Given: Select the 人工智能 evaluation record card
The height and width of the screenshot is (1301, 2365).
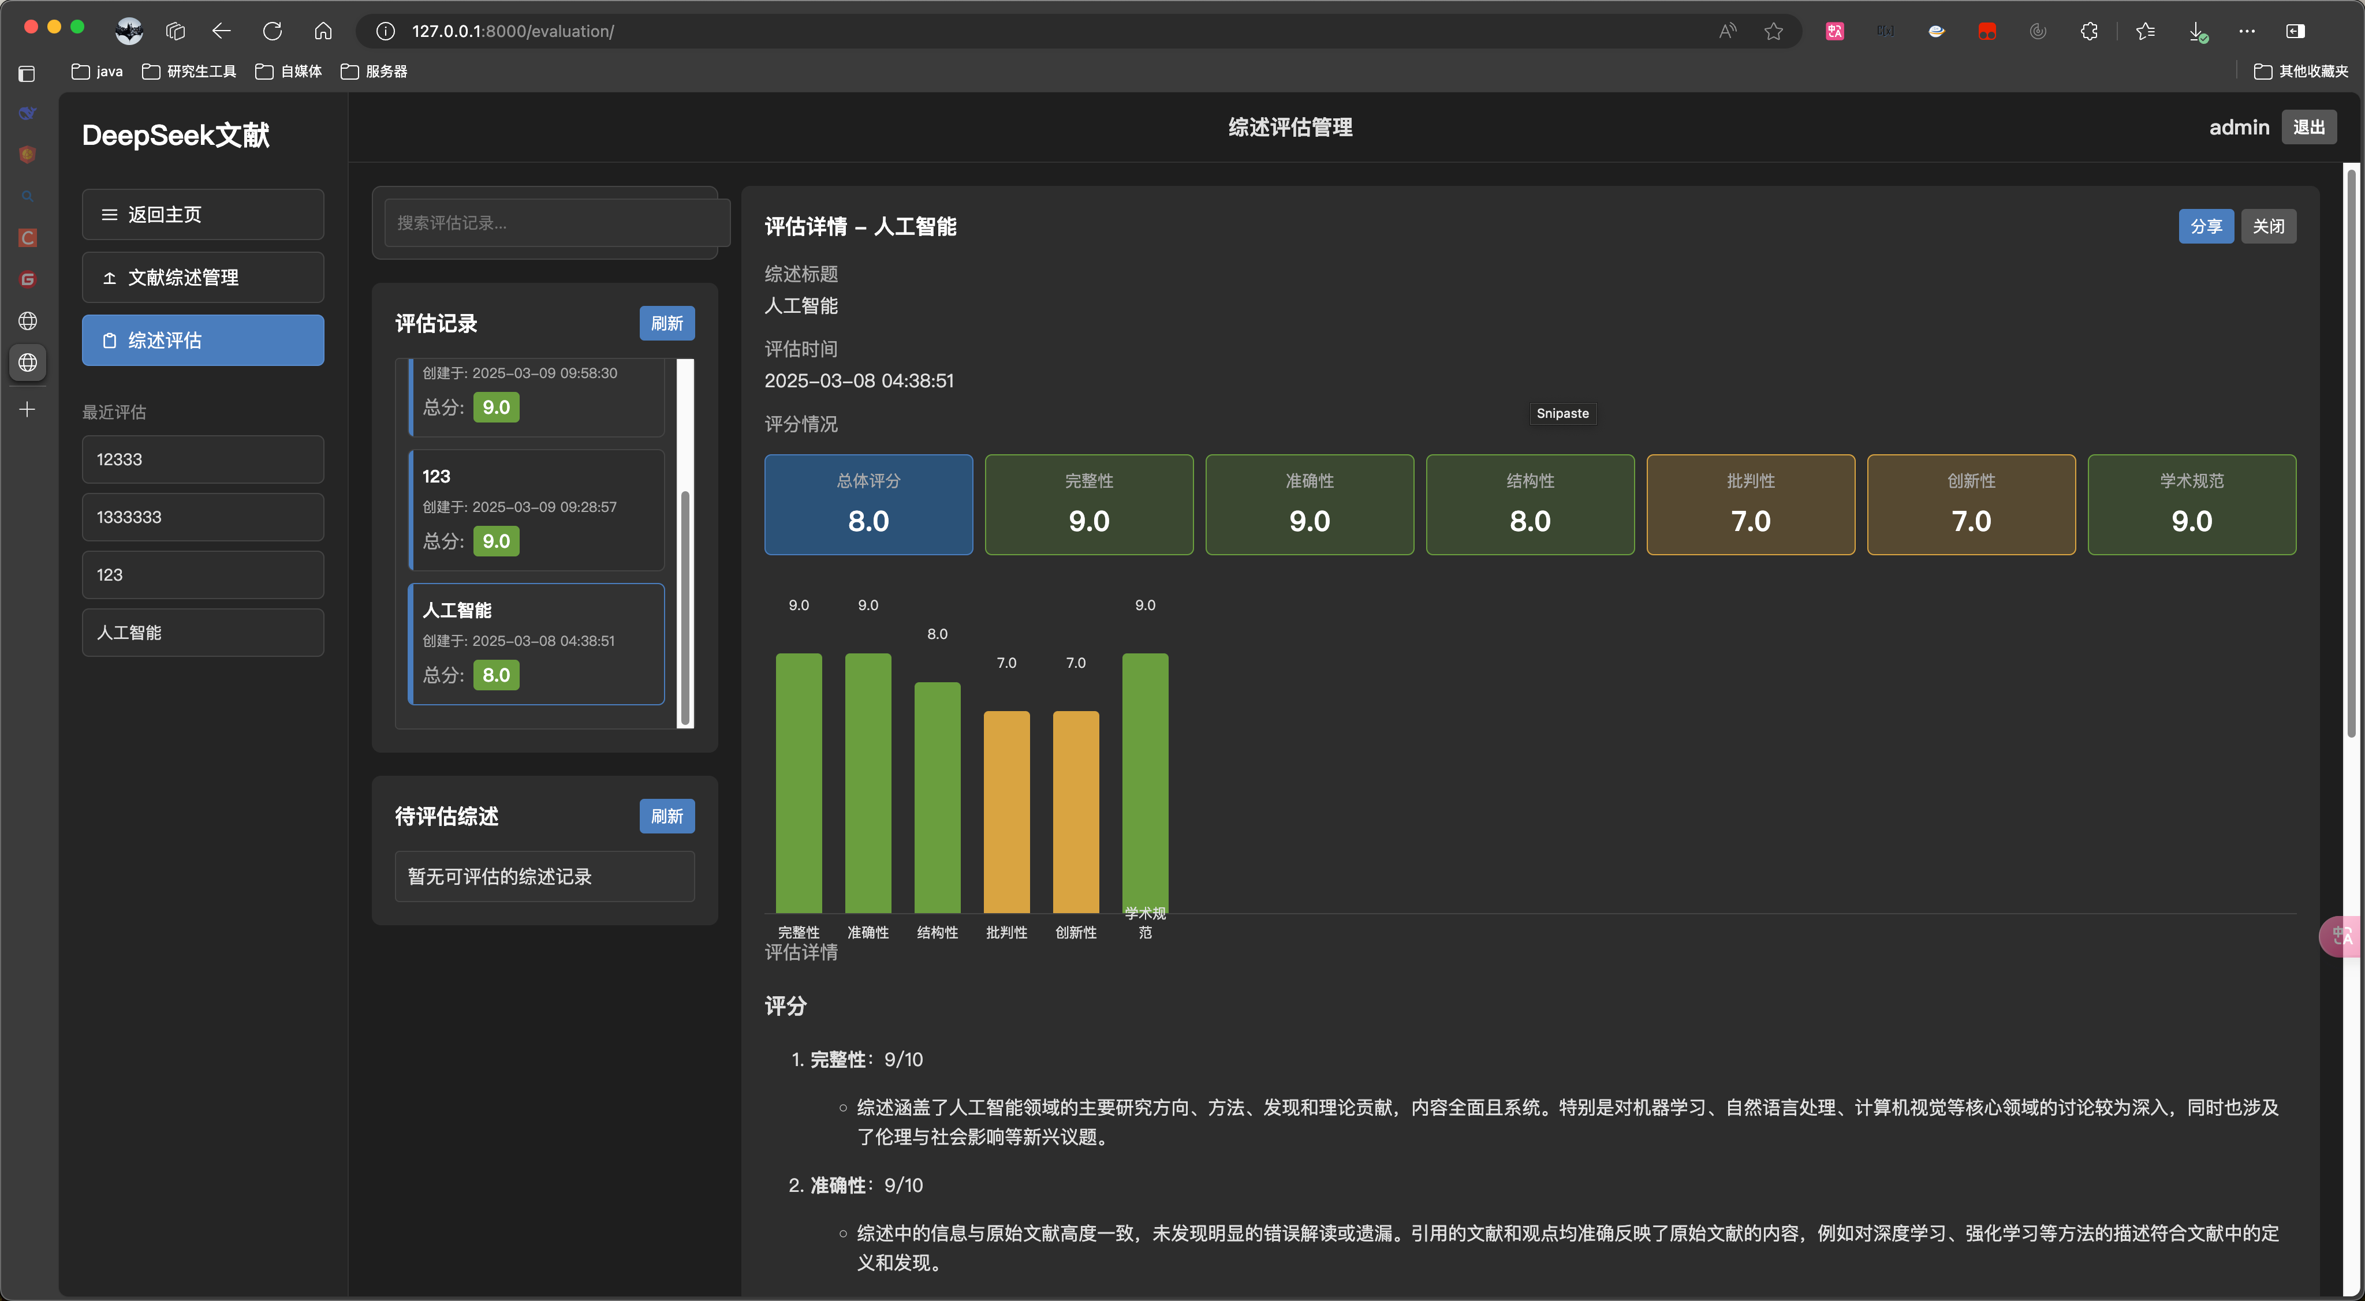Looking at the screenshot, I should [x=536, y=644].
